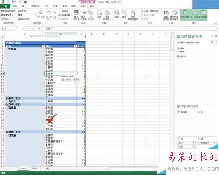
Task: Collapse the 甘肃省 group
Action: [7, 135]
